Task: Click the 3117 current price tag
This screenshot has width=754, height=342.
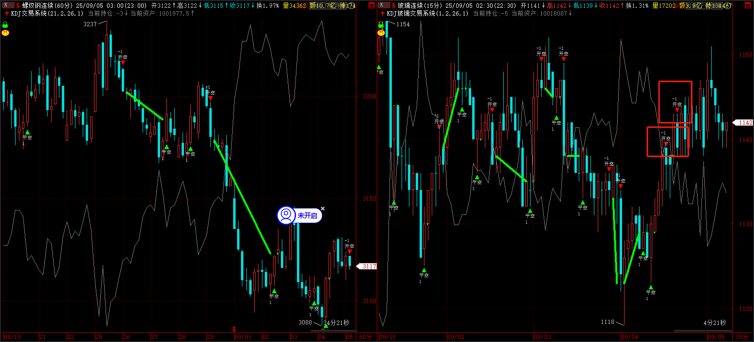Action: pyautogui.click(x=368, y=266)
